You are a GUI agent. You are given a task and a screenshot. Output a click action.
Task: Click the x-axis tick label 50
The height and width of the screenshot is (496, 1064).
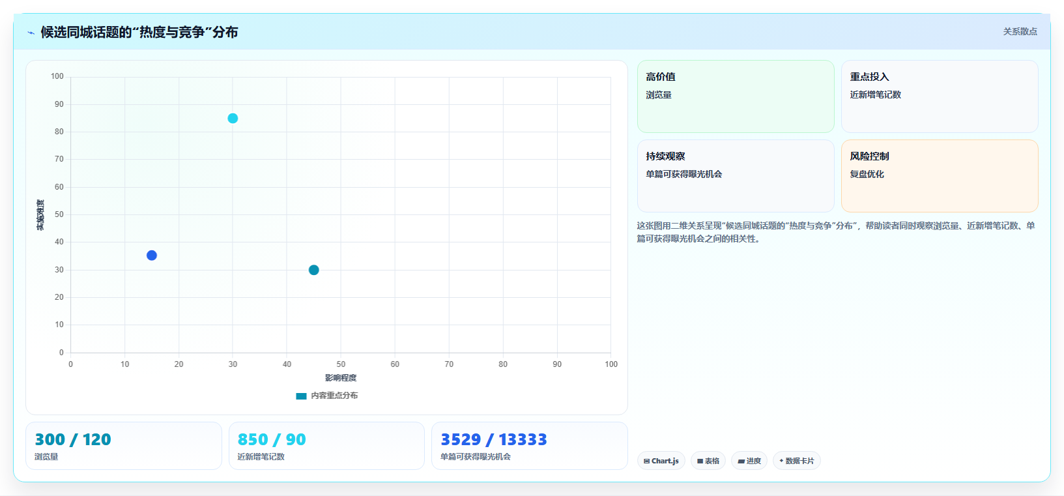tap(341, 364)
